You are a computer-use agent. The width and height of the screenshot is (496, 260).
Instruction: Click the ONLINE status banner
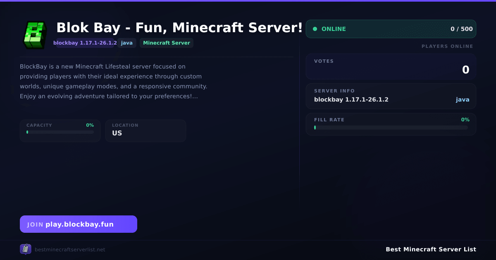391,29
